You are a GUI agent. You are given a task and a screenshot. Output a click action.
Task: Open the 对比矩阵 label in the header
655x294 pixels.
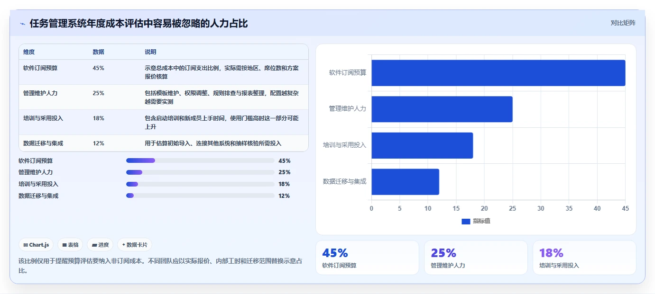[623, 23]
